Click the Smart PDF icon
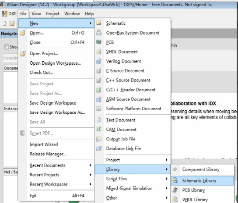 click(x=22, y=133)
